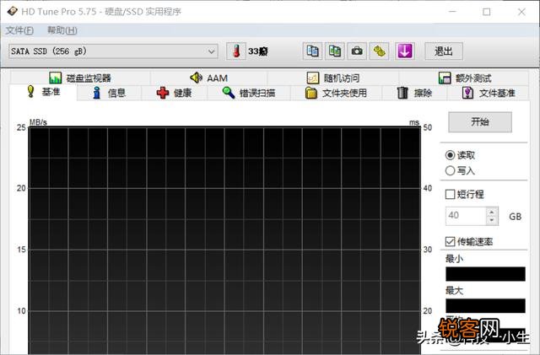Increase short stroke value with up arrow
This screenshot has height=355, width=540.
[492, 212]
